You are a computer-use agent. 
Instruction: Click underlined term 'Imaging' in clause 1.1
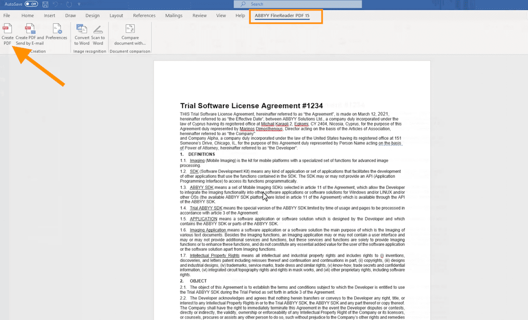coord(197,161)
